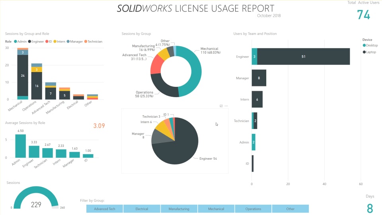Select the Laptop device legend item
Screen dimensions: 382x215
click(369, 52)
